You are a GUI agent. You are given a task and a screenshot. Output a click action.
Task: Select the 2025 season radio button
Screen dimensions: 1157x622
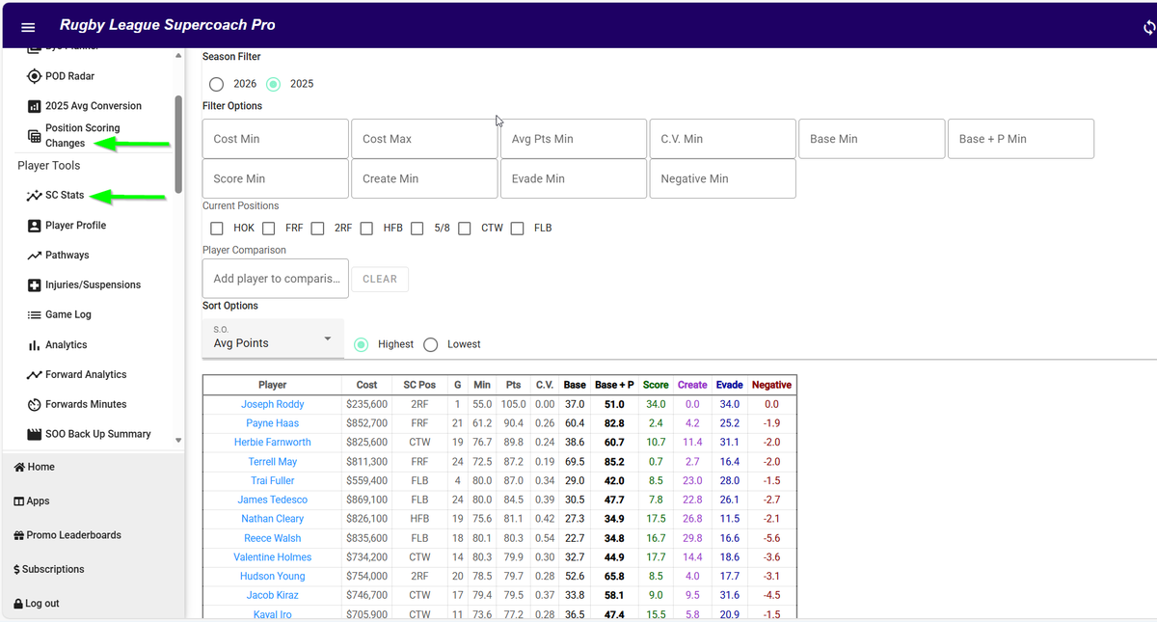[274, 84]
